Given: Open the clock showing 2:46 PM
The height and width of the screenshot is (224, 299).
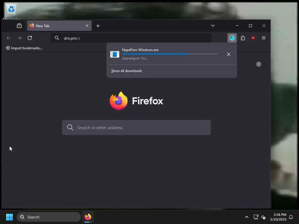Looking at the screenshot, I should pos(278,217).
